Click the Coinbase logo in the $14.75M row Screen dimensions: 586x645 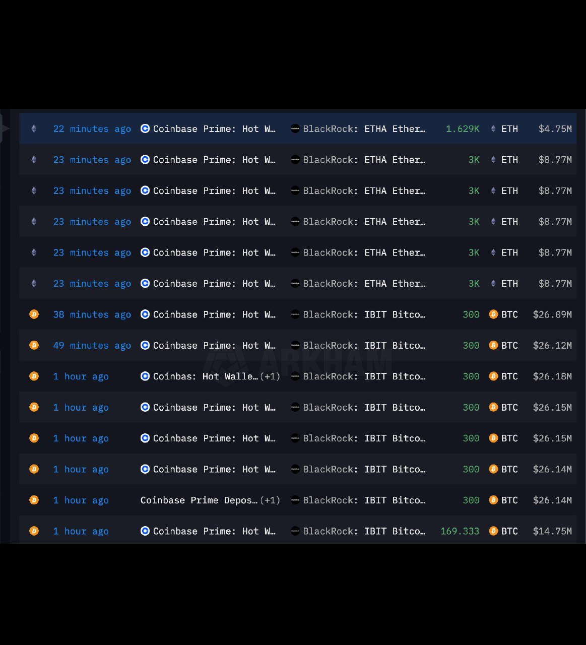click(145, 531)
